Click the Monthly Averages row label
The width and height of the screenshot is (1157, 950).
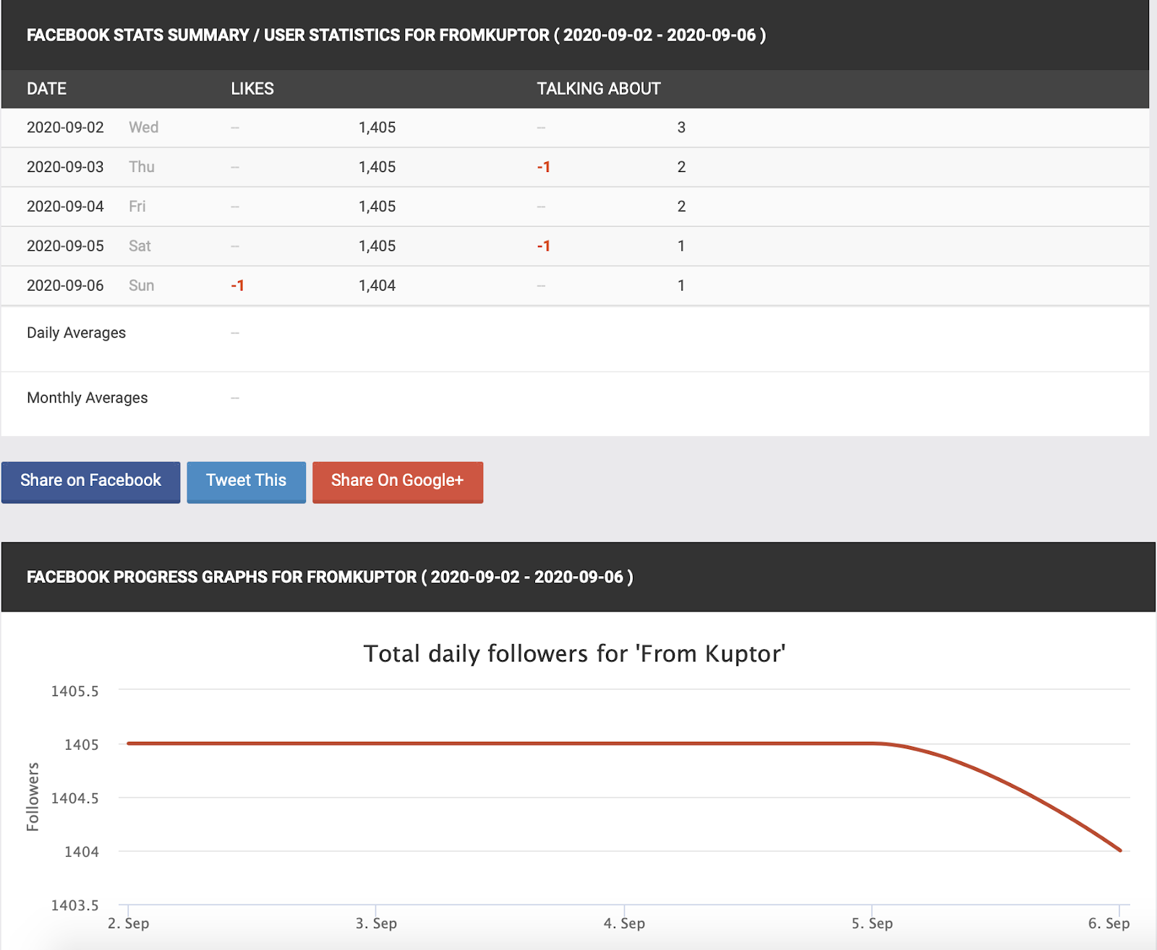[x=87, y=398]
